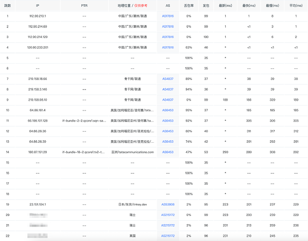Open AS6453 link for IP 64.86.161.4
The height and width of the screenshot is (241, 308).
click(x=168, y=110)
